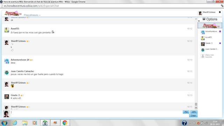Toggle the AFK button
The image size is (224, 126).
pos(194,112)
